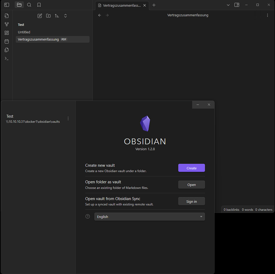The width and height of the screenshot is (275, 274).
Task: Open the search pane
Action: [x=29, y=5]
